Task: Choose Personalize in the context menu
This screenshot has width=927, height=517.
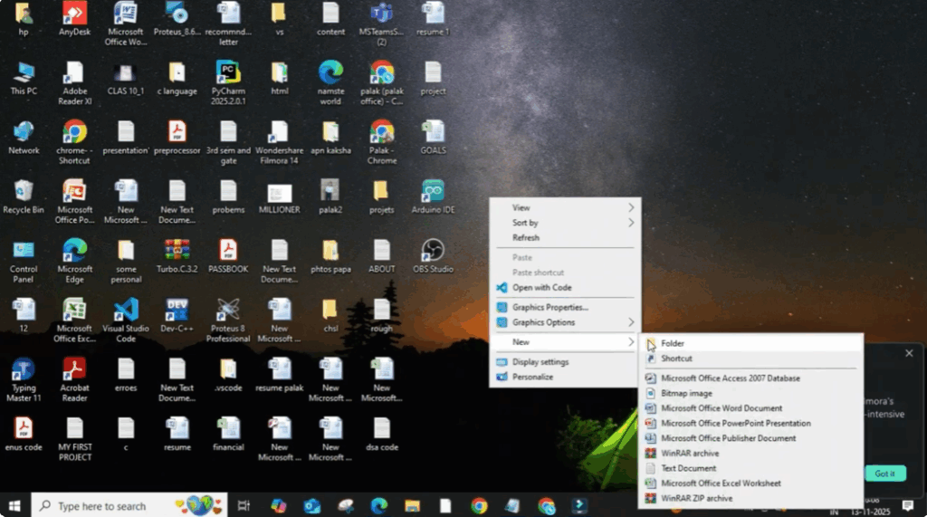Action: (x=565, y=377)
